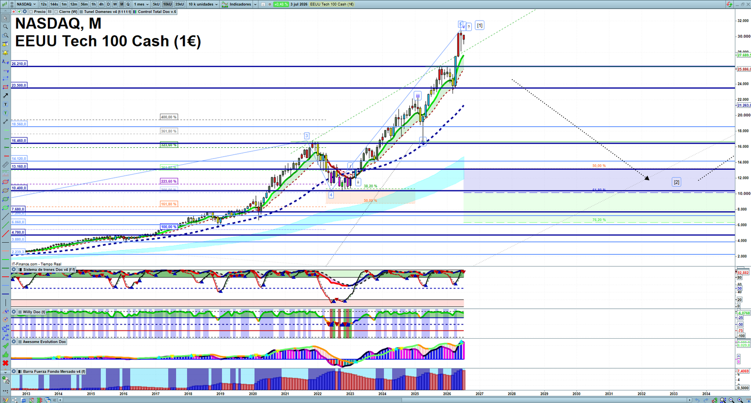Screen dimensions: 751x403
Task: Close the Barra Fuerza Fondo Mercado panel
Action: 14,372
